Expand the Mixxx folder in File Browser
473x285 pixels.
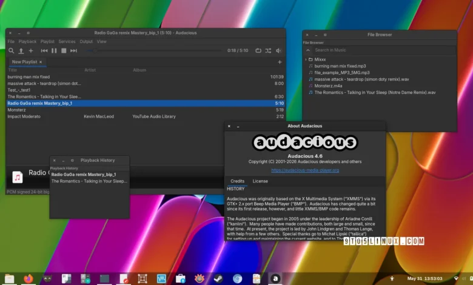[x=306, y=59]
